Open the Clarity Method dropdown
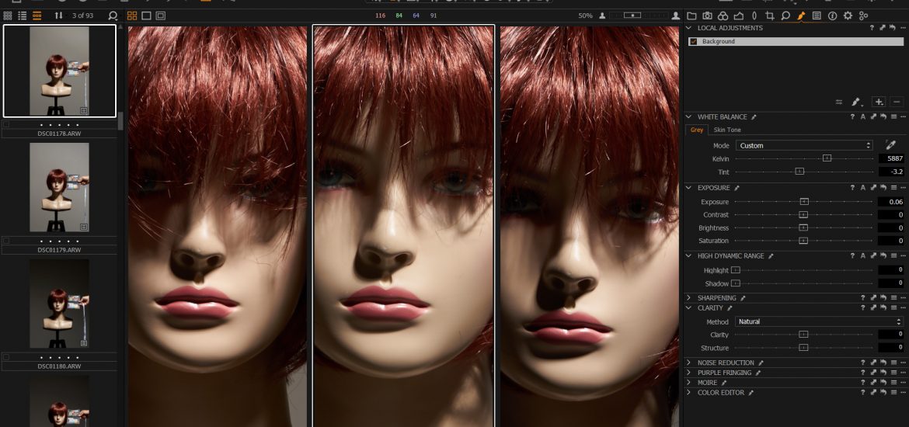Viewport: 909px width, 427px height. (x=819, y=321)
